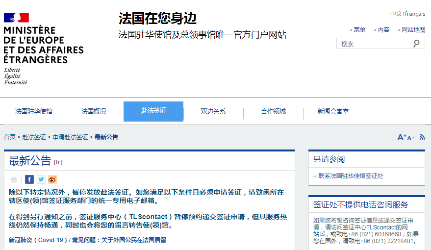Open the 赴法签证 tab
This screenshot has width=431, height=250.
[153, 111]
